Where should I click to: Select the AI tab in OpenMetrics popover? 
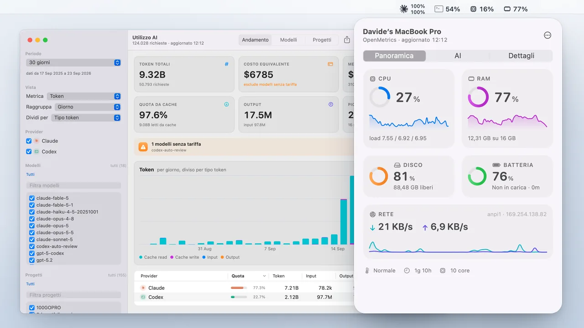[458, 56]
